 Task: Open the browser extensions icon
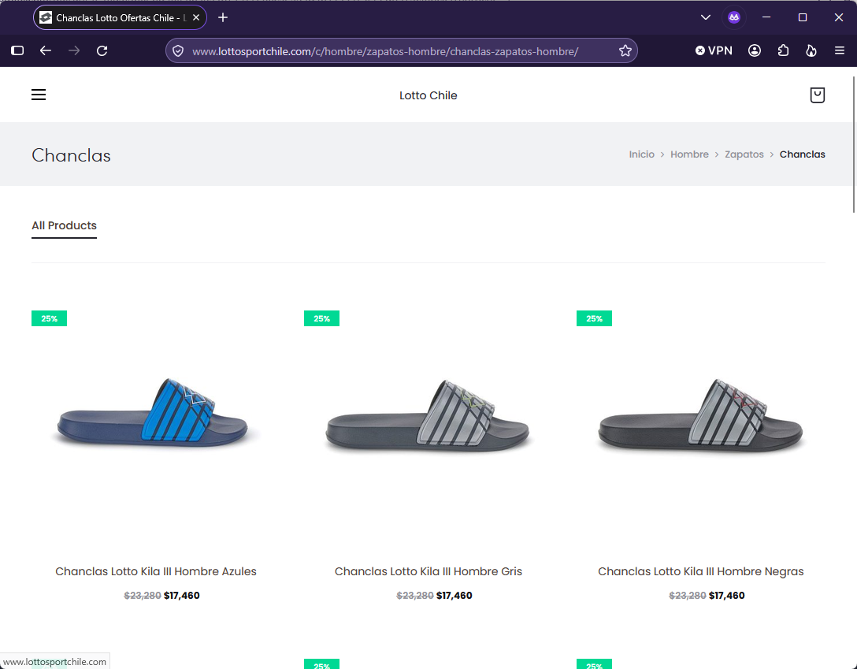(783, 51)
